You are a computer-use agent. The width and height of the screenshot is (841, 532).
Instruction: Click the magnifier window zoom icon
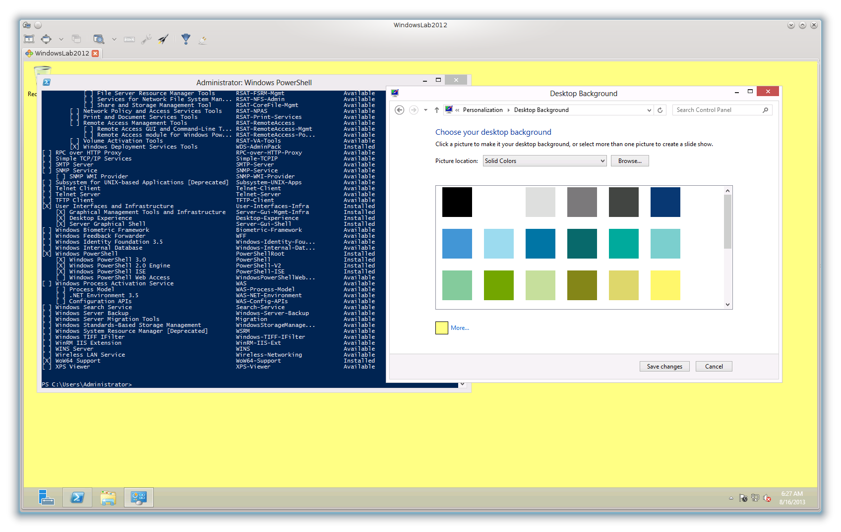point(99,39)
